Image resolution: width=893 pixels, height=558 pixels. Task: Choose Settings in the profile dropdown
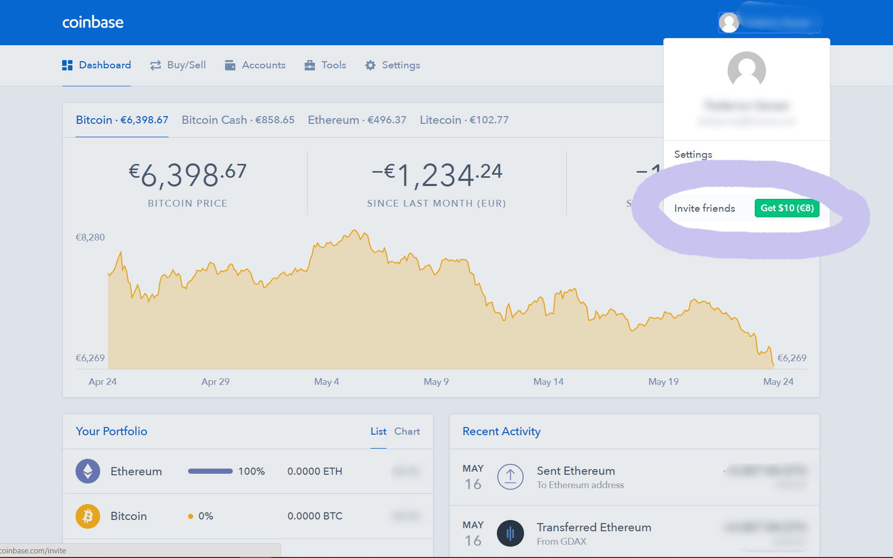[x=693, y=155]
